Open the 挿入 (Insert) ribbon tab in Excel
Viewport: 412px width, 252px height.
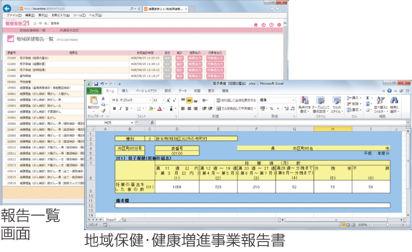tap(125, 91)
